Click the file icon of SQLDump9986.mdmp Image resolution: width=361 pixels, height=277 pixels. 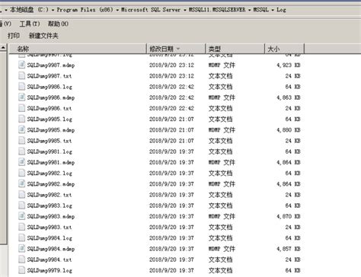(22, 97)
